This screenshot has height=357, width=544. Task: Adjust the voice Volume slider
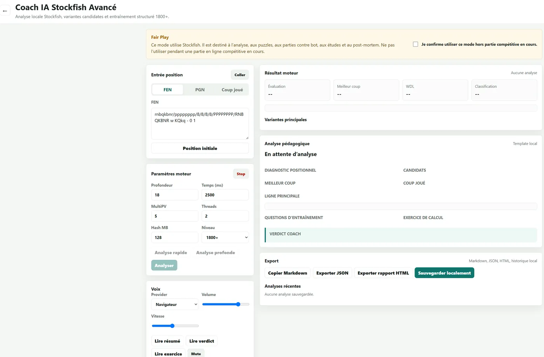coord(225,305)
